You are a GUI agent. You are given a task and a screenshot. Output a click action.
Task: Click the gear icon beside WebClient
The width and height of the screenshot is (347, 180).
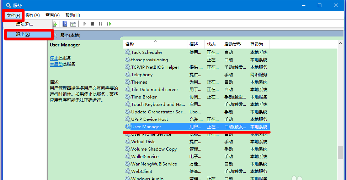(128, 171)
